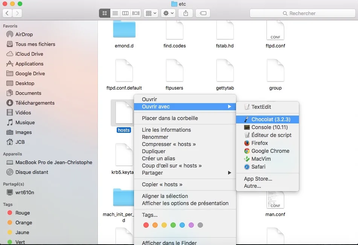Viewport: 358px width, 245px height.
Task: Select the gettytab file
Action: pos(225,75)
